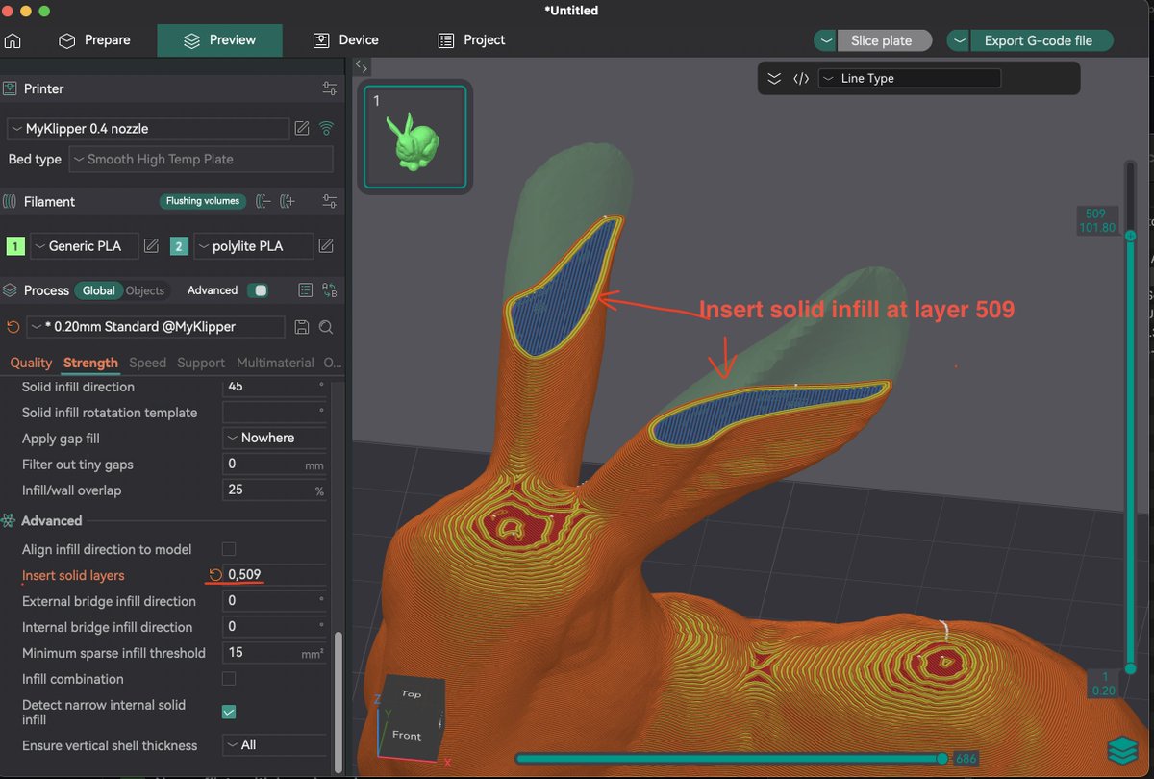The width and height of the screenshot is (1154, 779).
Task: Enable Align infill direction to model
Action: click(229, 549)
